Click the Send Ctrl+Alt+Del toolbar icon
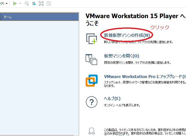Image resolution: width=186 pixels, height=136 pixels. 27,4
